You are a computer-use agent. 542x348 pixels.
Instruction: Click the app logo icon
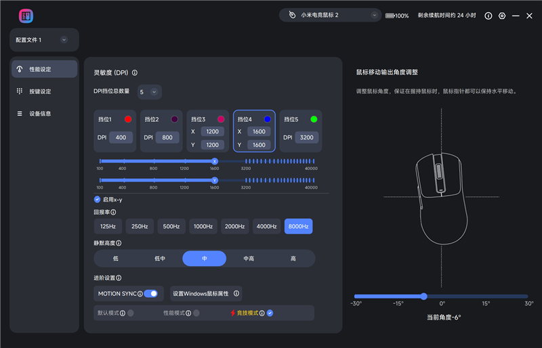(x=26, y=16)
